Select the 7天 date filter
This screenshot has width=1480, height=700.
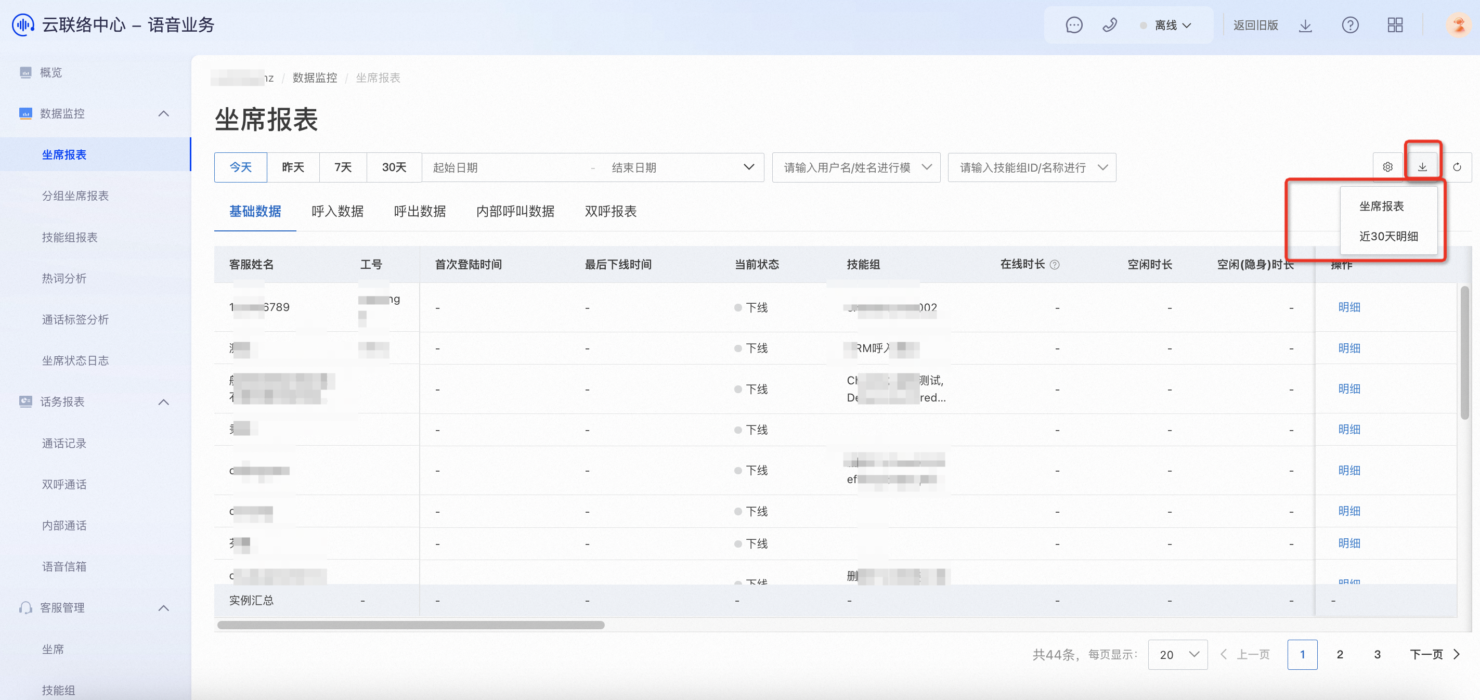tap(343, 167)
